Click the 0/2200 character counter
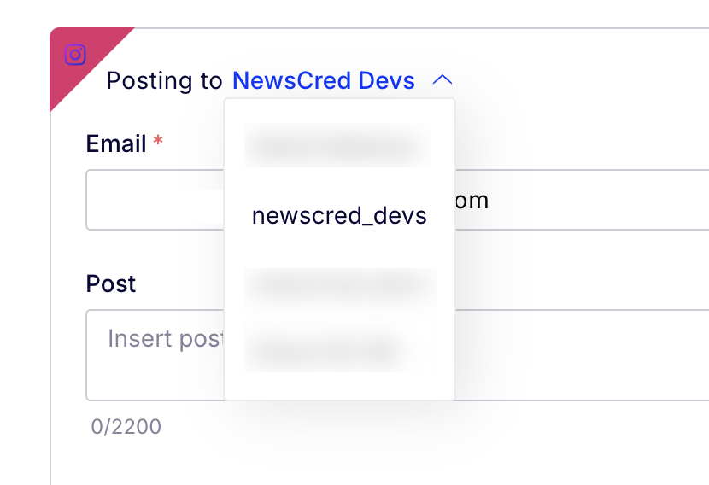Image resolution: width=709 pixels, height=485 pixels. pyautogui.click(x=126, y=426)
